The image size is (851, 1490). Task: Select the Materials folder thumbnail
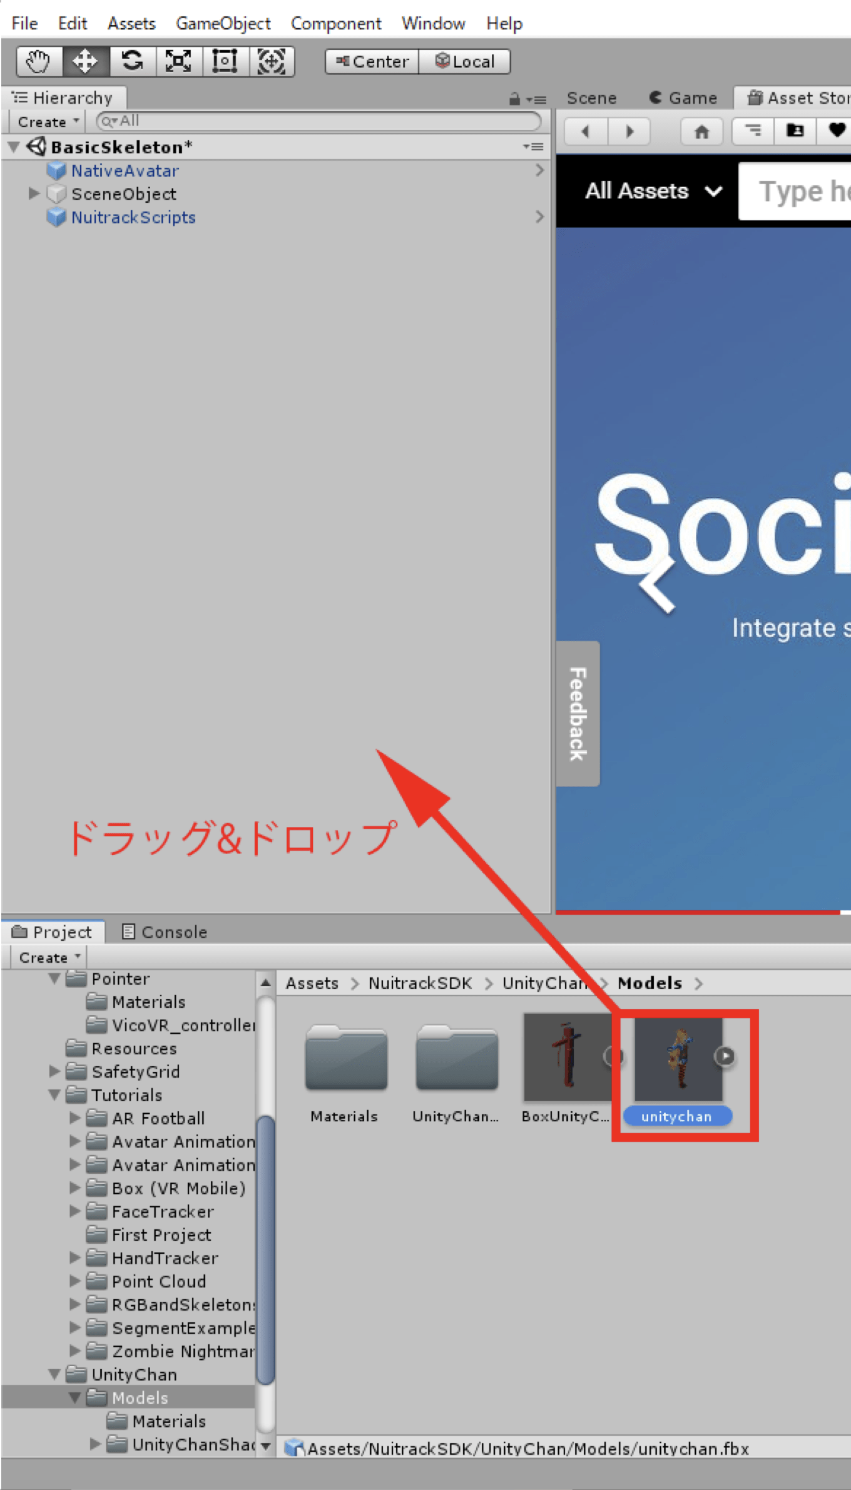coord(345,1058)
